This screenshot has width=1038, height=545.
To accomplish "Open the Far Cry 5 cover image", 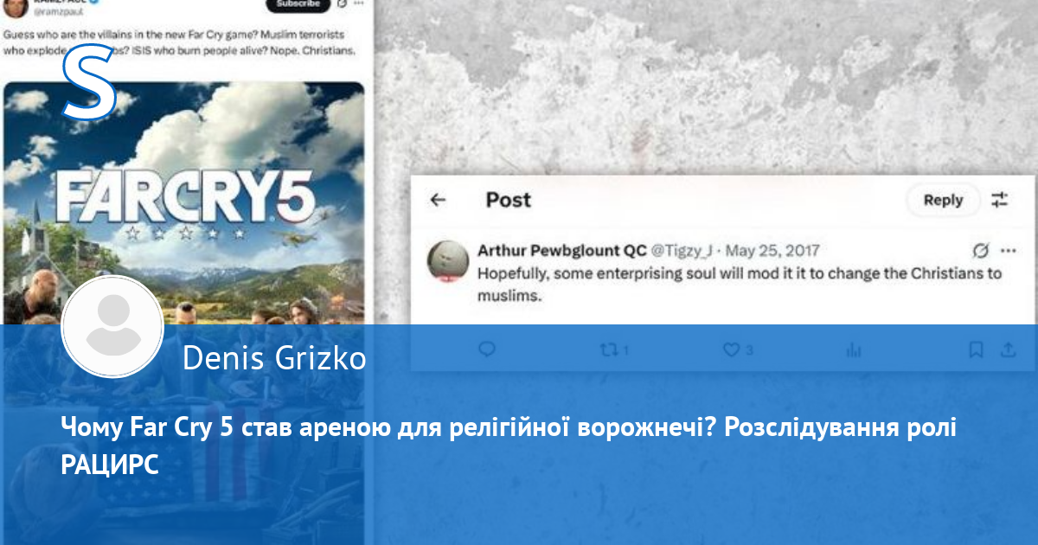I will tap(183, 199).
